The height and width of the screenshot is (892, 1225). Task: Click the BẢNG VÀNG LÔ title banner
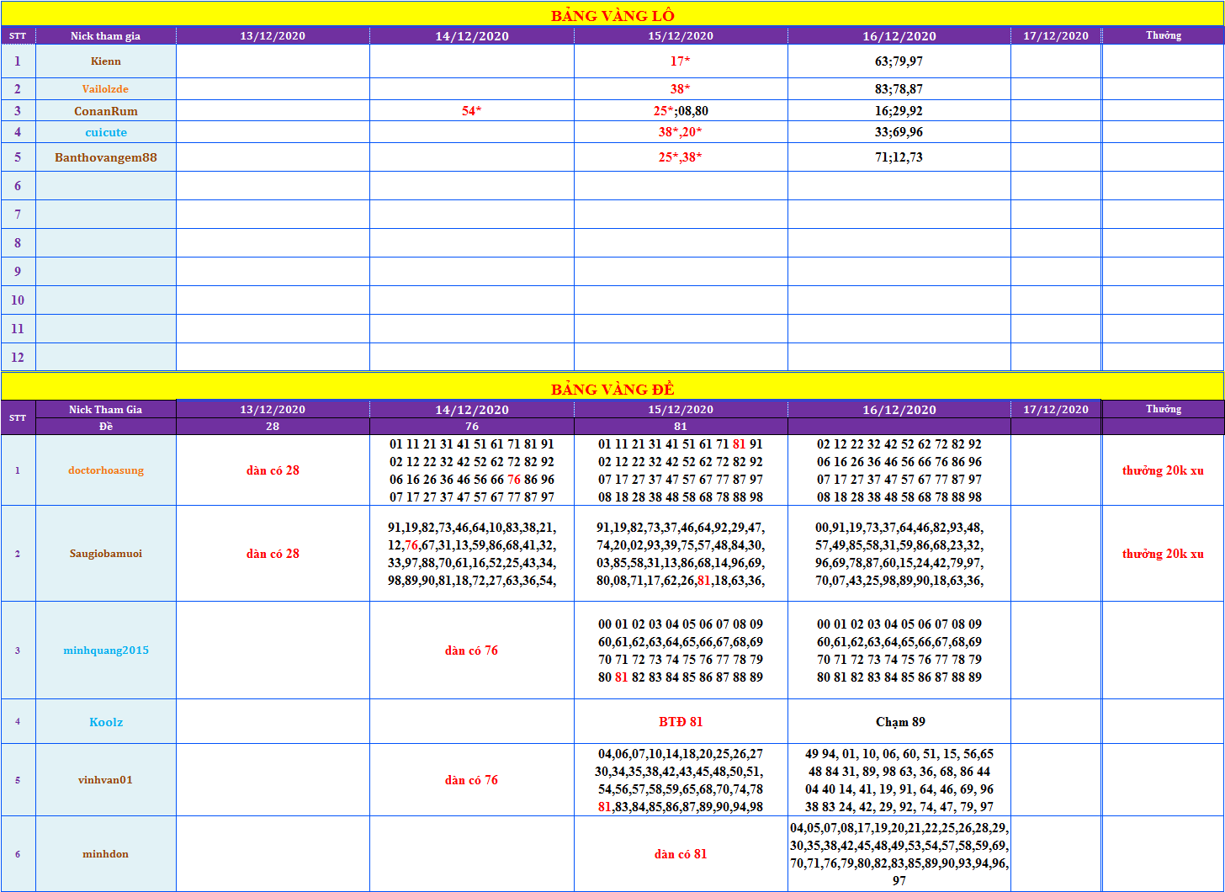[x=612, y=15]
